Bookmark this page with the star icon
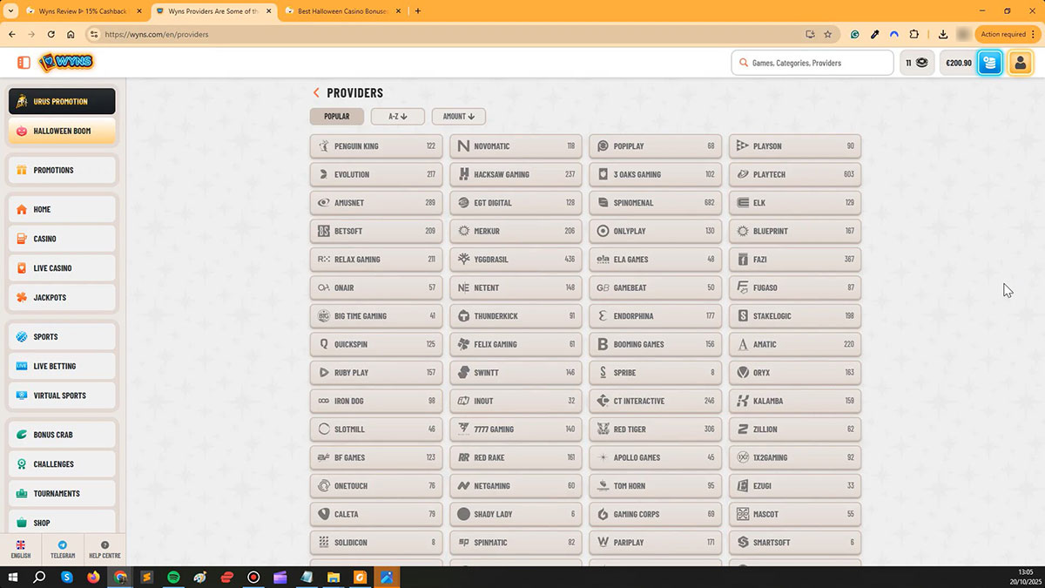Image resolution: width=1045 pixels, height=588 pixels. pos(828,34)
